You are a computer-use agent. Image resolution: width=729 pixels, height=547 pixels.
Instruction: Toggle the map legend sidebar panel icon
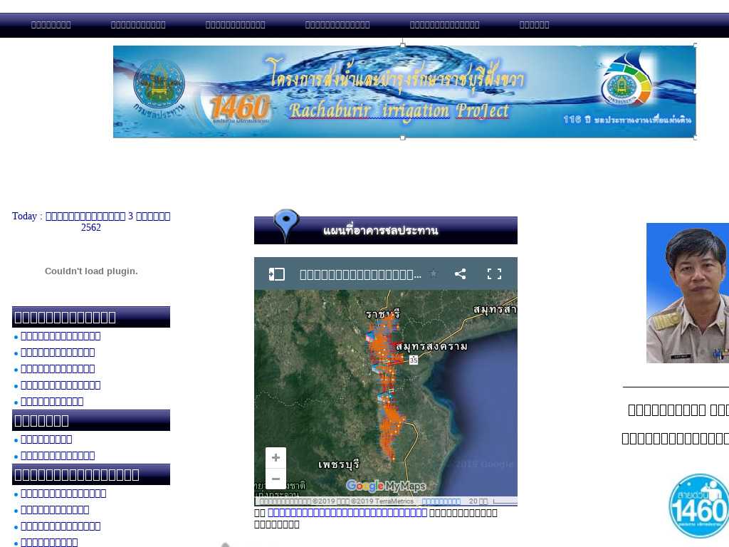pyautogui.click(x=277, y=274)
